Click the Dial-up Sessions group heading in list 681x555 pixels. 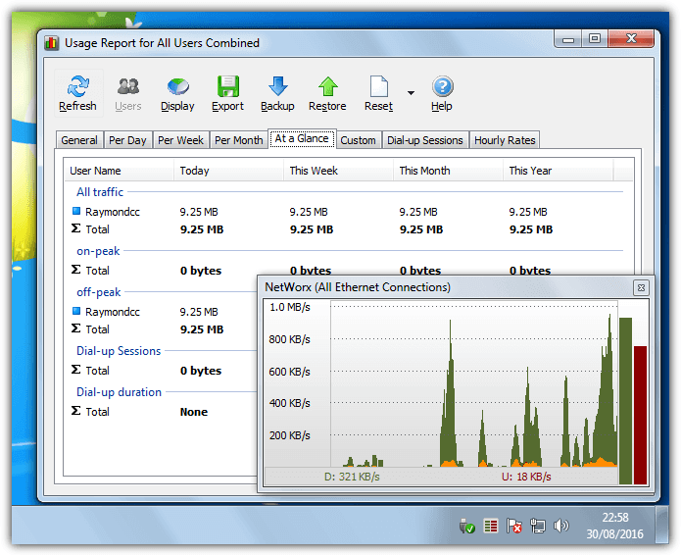click(119, 351)
